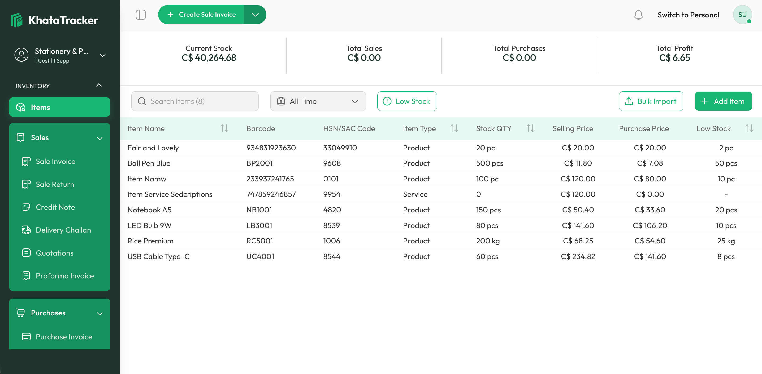Select the Ball Pen Blue item

[x=441, y=163]
